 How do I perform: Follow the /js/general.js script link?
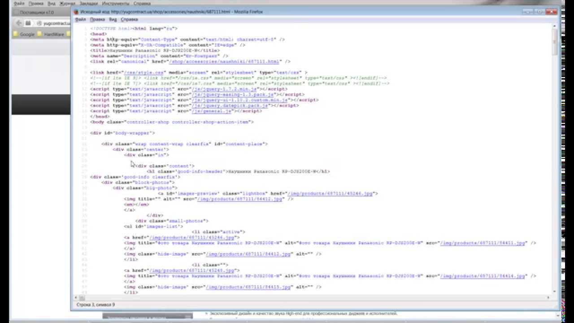[212, 111]
